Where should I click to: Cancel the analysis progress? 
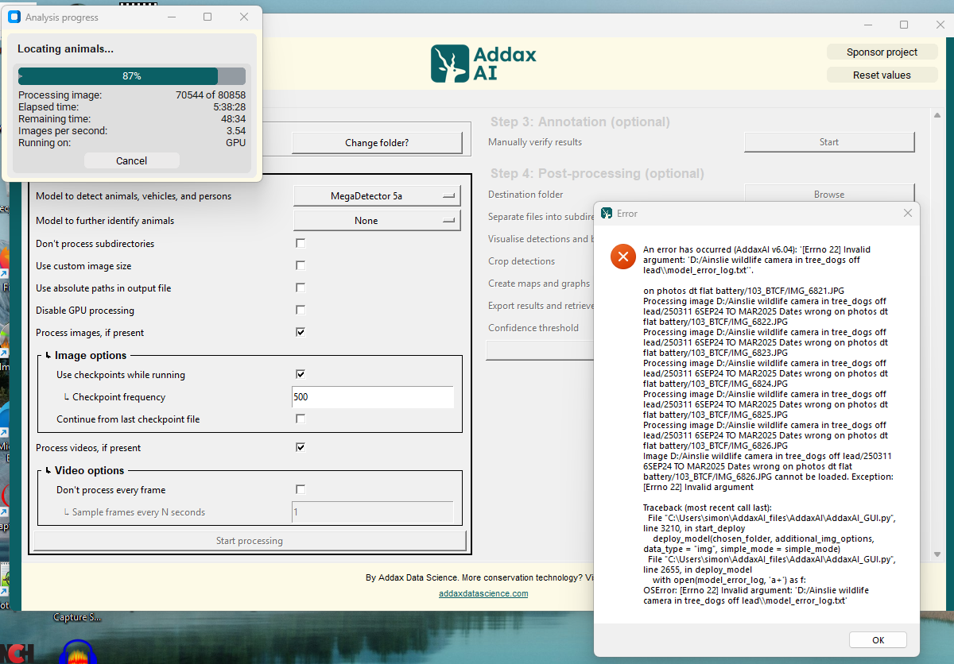pos(131,160)
